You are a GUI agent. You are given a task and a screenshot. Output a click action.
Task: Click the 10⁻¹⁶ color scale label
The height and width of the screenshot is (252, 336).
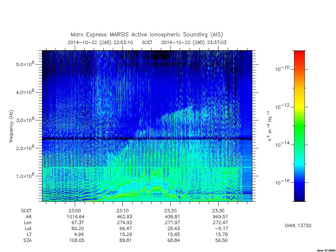click(x=282, y=182)
